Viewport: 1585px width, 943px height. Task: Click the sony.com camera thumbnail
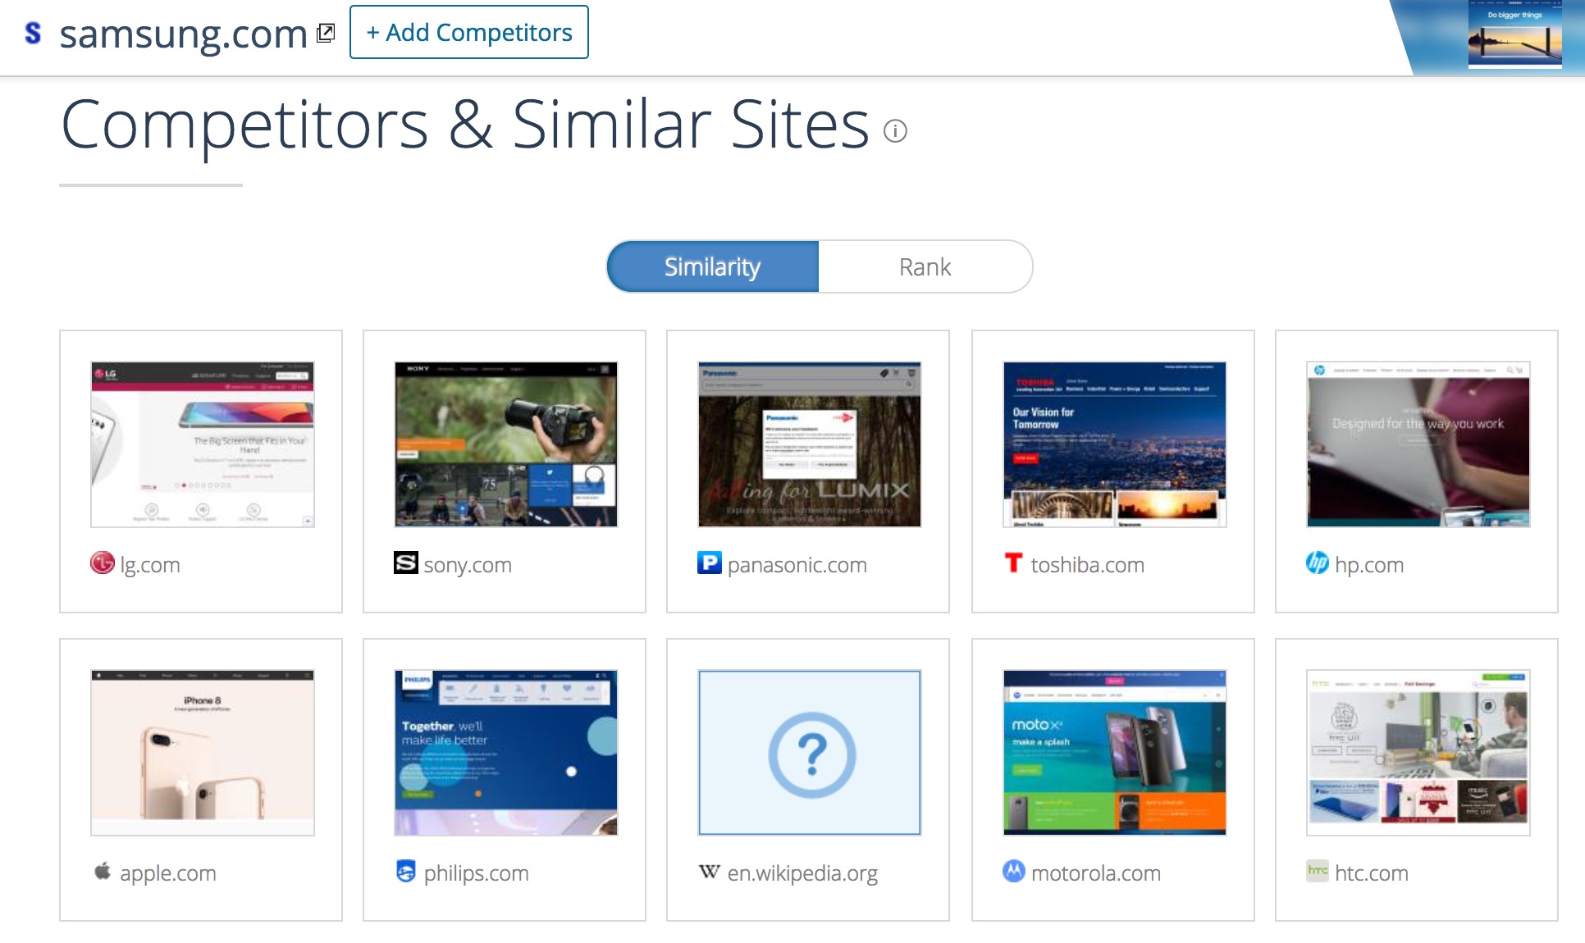click(506, 444)
